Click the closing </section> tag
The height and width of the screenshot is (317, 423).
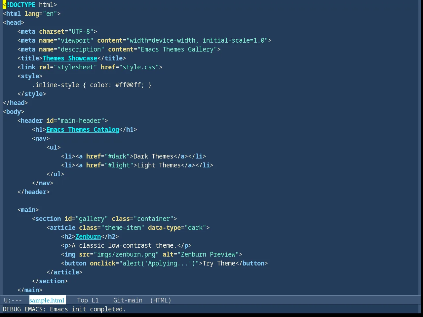point(50,281)
